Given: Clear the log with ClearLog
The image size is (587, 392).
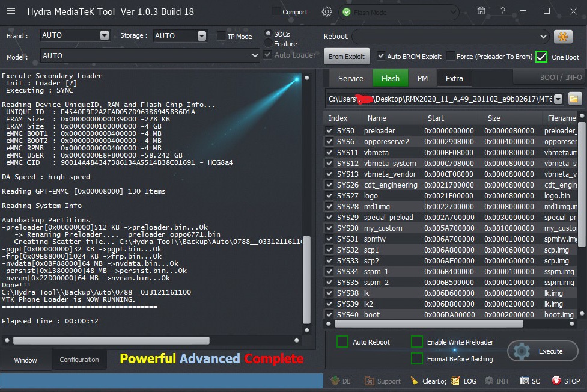Looking at the screenshot, I should pyautogui.click(x=428, y=381).
